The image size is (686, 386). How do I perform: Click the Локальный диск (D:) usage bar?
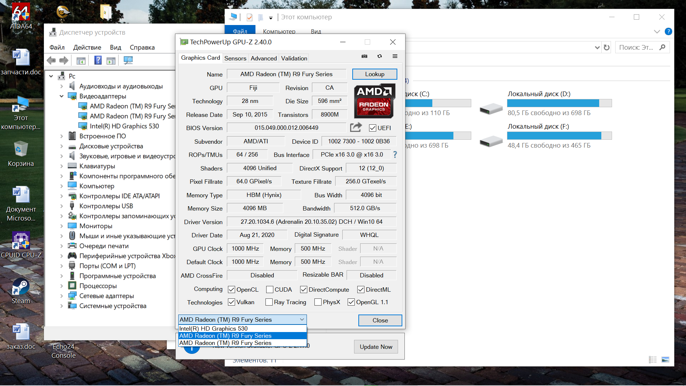click(x=559, y=103)
